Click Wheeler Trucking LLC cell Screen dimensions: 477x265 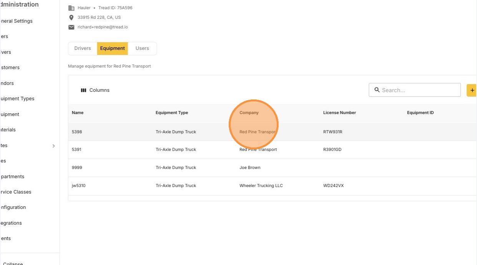[x=261, y=186]
